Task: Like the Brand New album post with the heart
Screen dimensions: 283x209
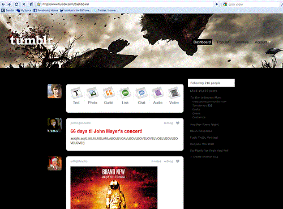Action: tap(178, 161)
